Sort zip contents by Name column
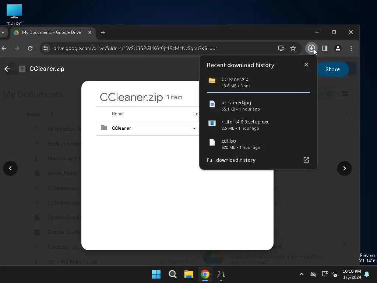 coord(117,114)
